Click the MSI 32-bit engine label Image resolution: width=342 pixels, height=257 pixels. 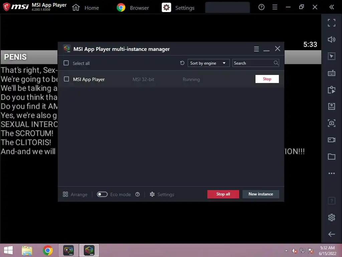point(143,79)
